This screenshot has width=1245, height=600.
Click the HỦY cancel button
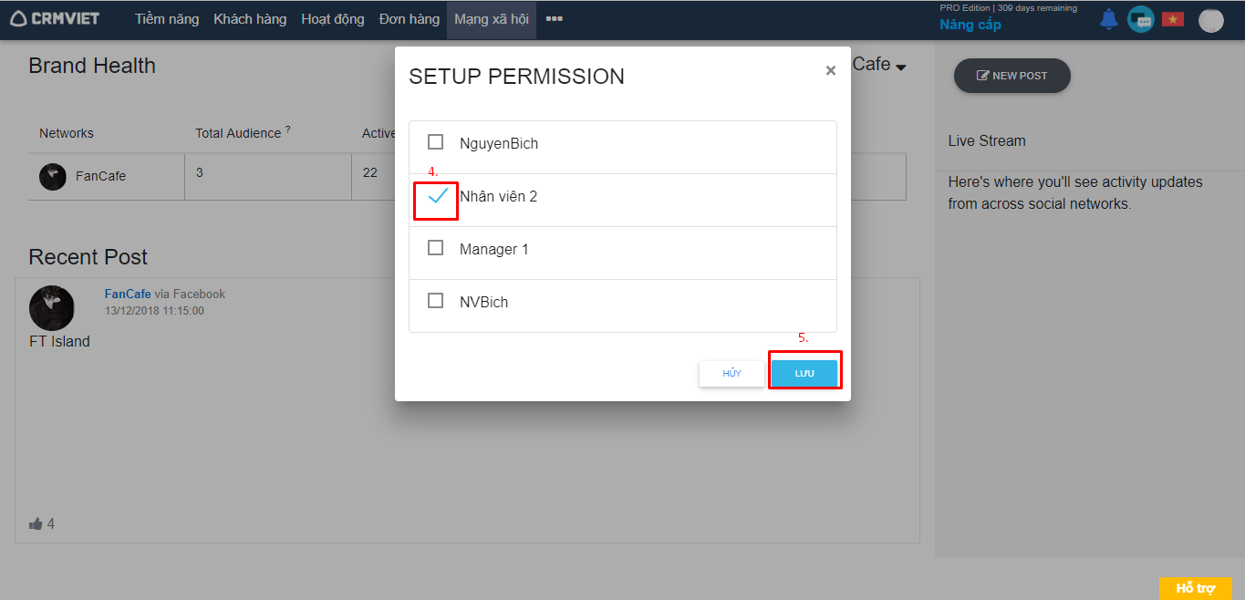[x=731, y=374]
